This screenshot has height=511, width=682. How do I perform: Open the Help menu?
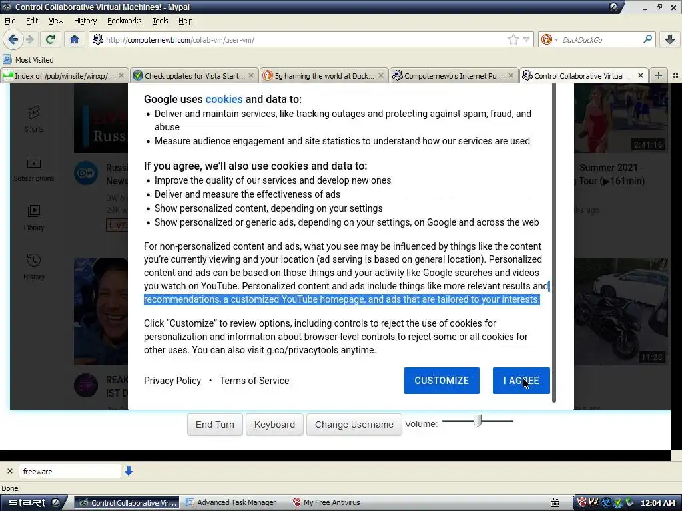point(185,21)
